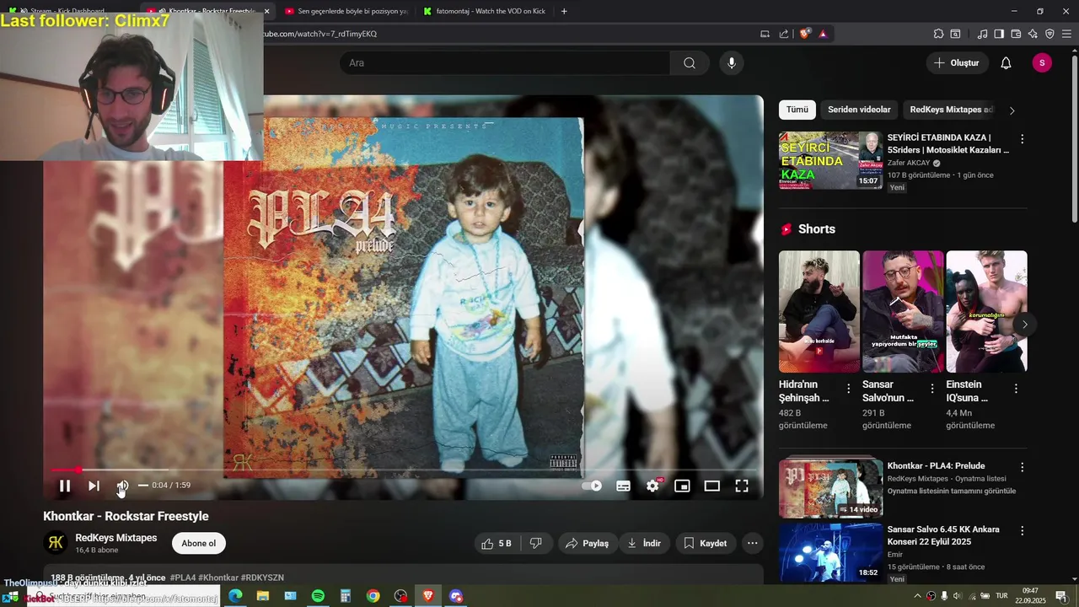Screen dimensions: 1079x607
Task: Save the video with Kaydet
Action: coord(705,544)
